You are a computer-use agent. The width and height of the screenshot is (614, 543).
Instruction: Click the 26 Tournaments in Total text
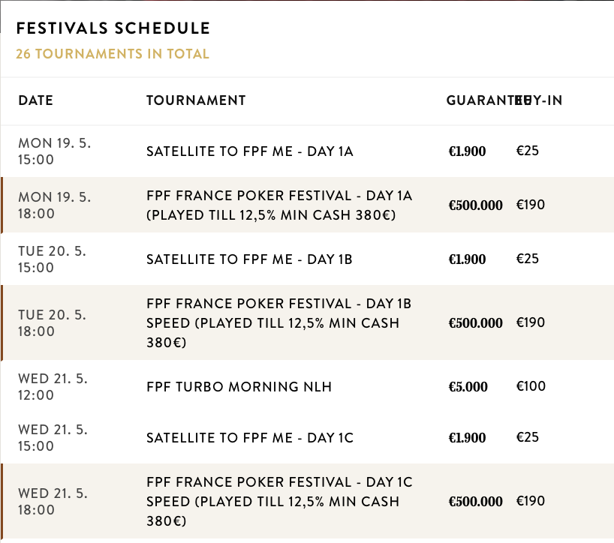[113, 54]
